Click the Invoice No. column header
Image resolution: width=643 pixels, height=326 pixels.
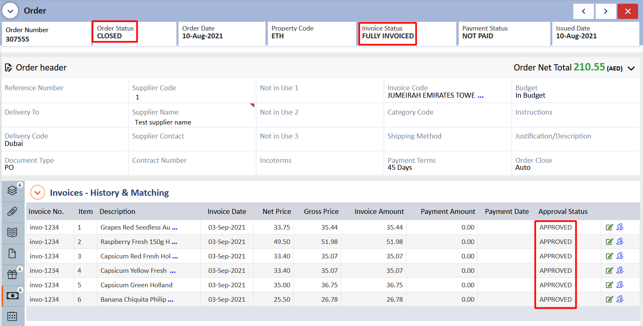pos(46,211)
